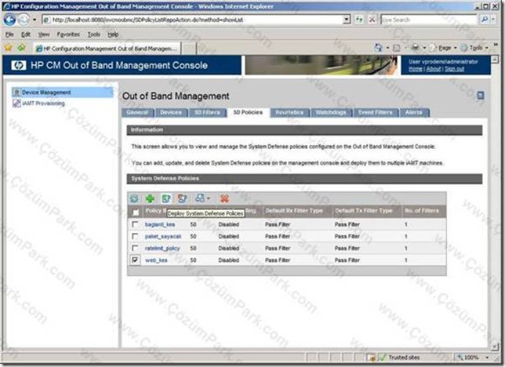Open the Help menu
The height and width of the screenshot is (367, 505).
113,35
